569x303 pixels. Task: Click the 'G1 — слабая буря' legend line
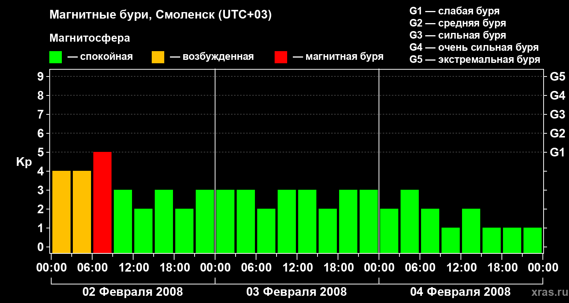[x=454, y=11]
